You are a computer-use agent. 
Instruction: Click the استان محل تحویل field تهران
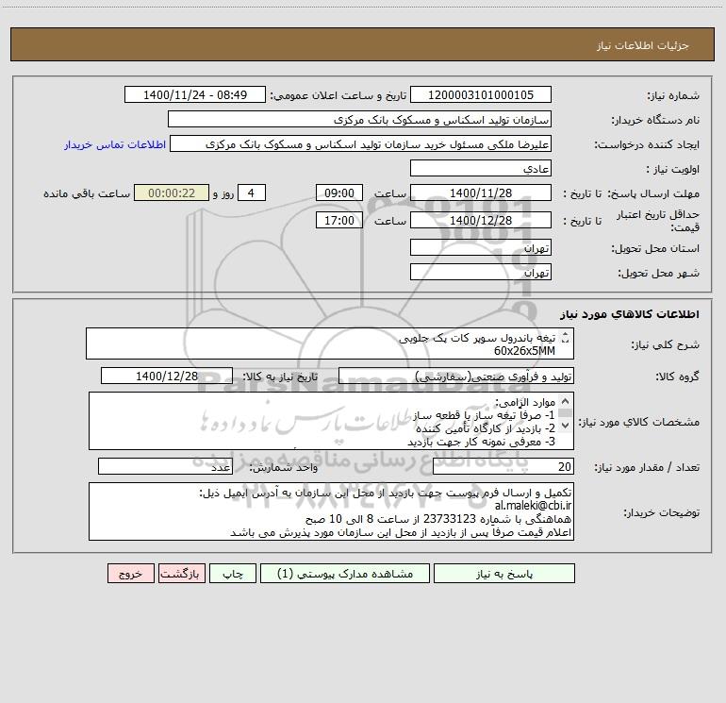pos(481,247)
